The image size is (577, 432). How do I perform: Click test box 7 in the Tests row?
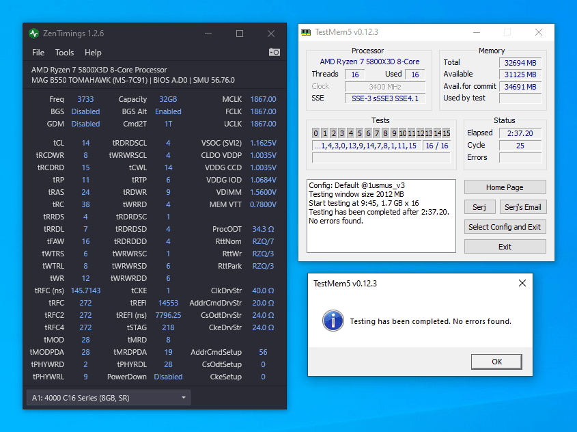[x=376, y=133]
